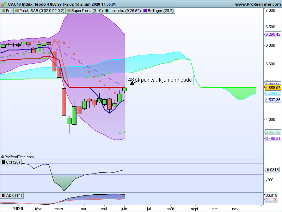This screenshot has height=212, width=282.
Task: Click the purple Bollinger color swatch
Action: click(x=145, y=11)
